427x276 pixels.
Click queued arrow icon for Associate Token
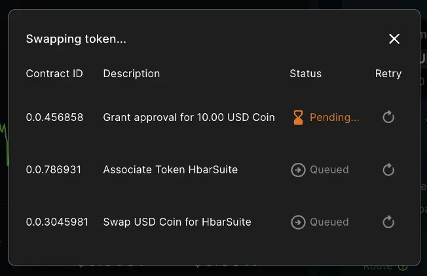click(298, 169)
